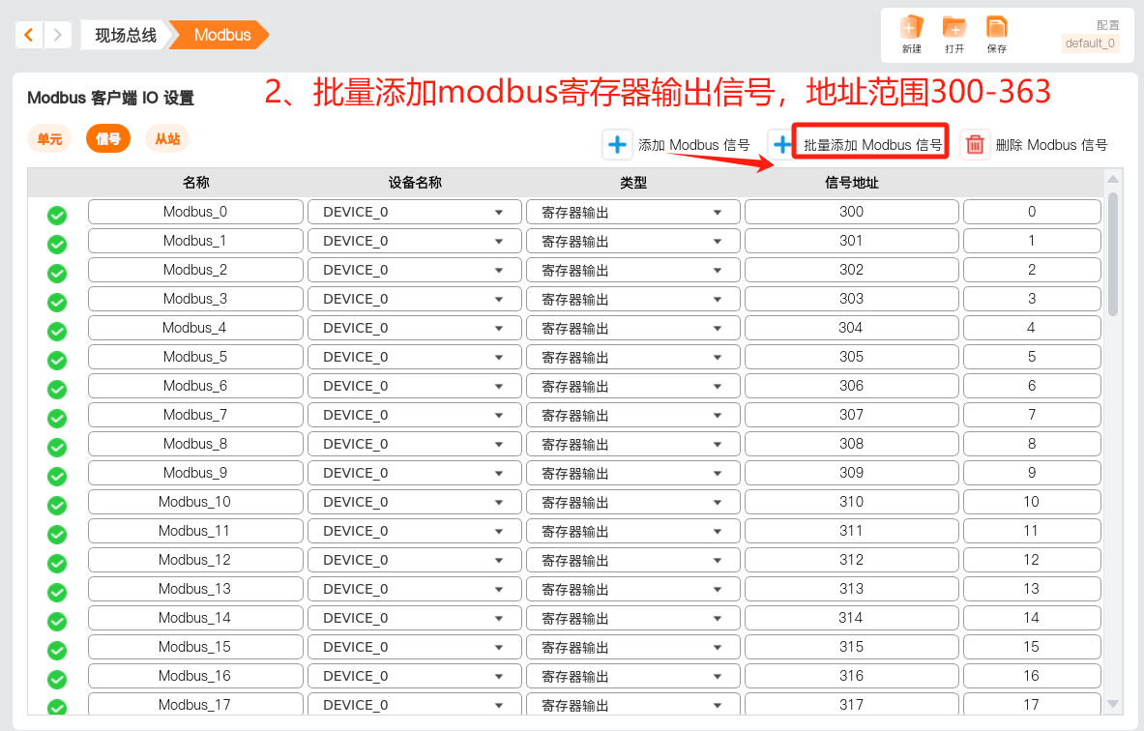Click 批量添加 Modbus 信号 button label
Image resolution: width=1144 pixels, height=731 pixels.
point(872,145)
